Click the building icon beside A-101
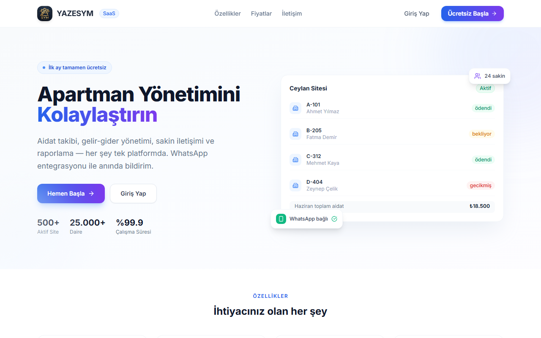Image resolution: width=541 pixels, height=338 pixels. [295, 108]
